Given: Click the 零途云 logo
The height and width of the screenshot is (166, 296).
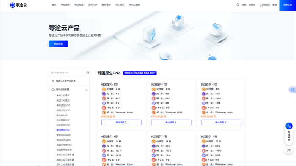Looking at the screenshot, I should [18, 5].
